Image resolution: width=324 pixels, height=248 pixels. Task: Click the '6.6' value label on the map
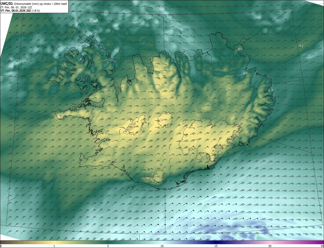pyautogui.click(x=245, y=73)
